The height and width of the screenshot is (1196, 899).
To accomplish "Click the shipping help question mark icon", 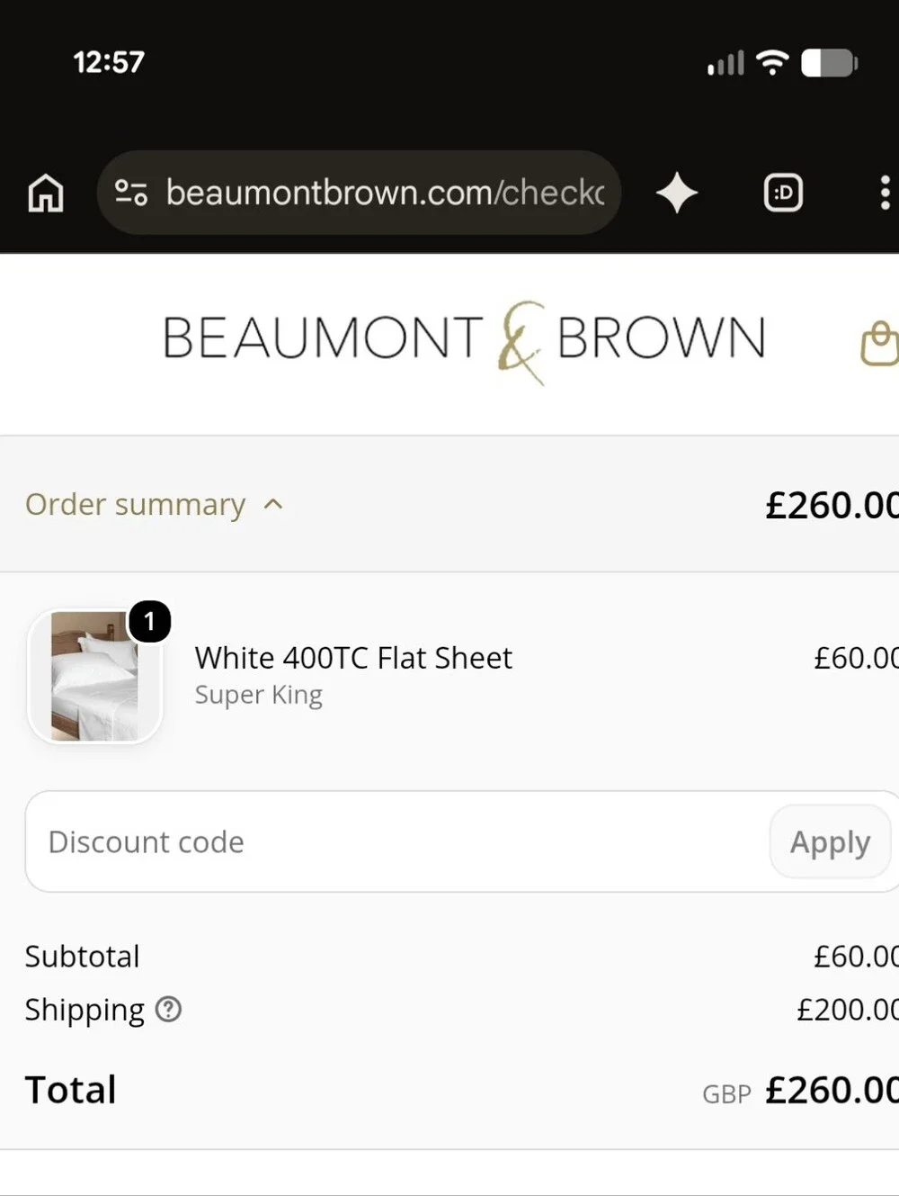I will click(168, 1010).
